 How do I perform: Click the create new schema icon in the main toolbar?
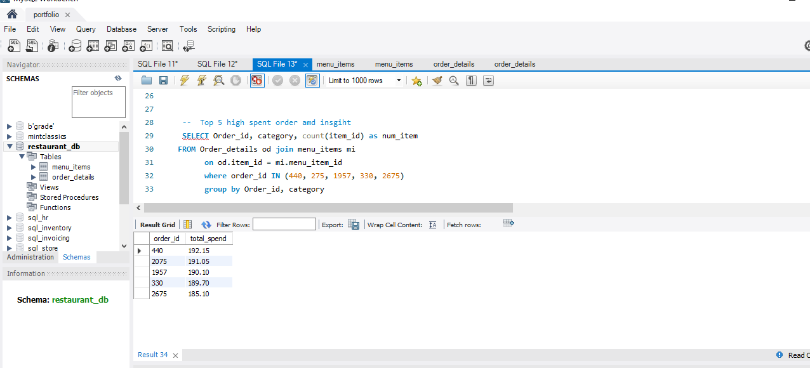coord(75,46)
